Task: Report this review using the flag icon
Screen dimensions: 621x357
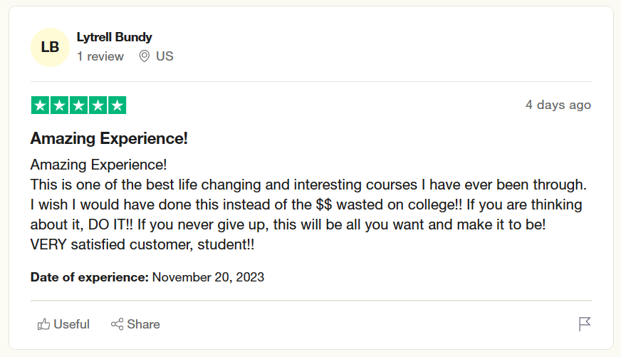Action: click(x=584, y=324)
